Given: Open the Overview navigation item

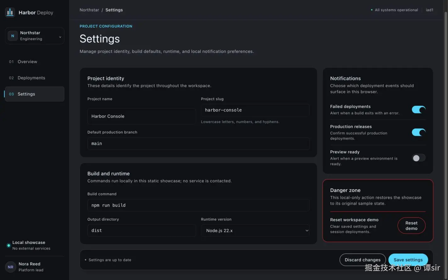Looking at the screenshot, I should click(x=35, y=62).
